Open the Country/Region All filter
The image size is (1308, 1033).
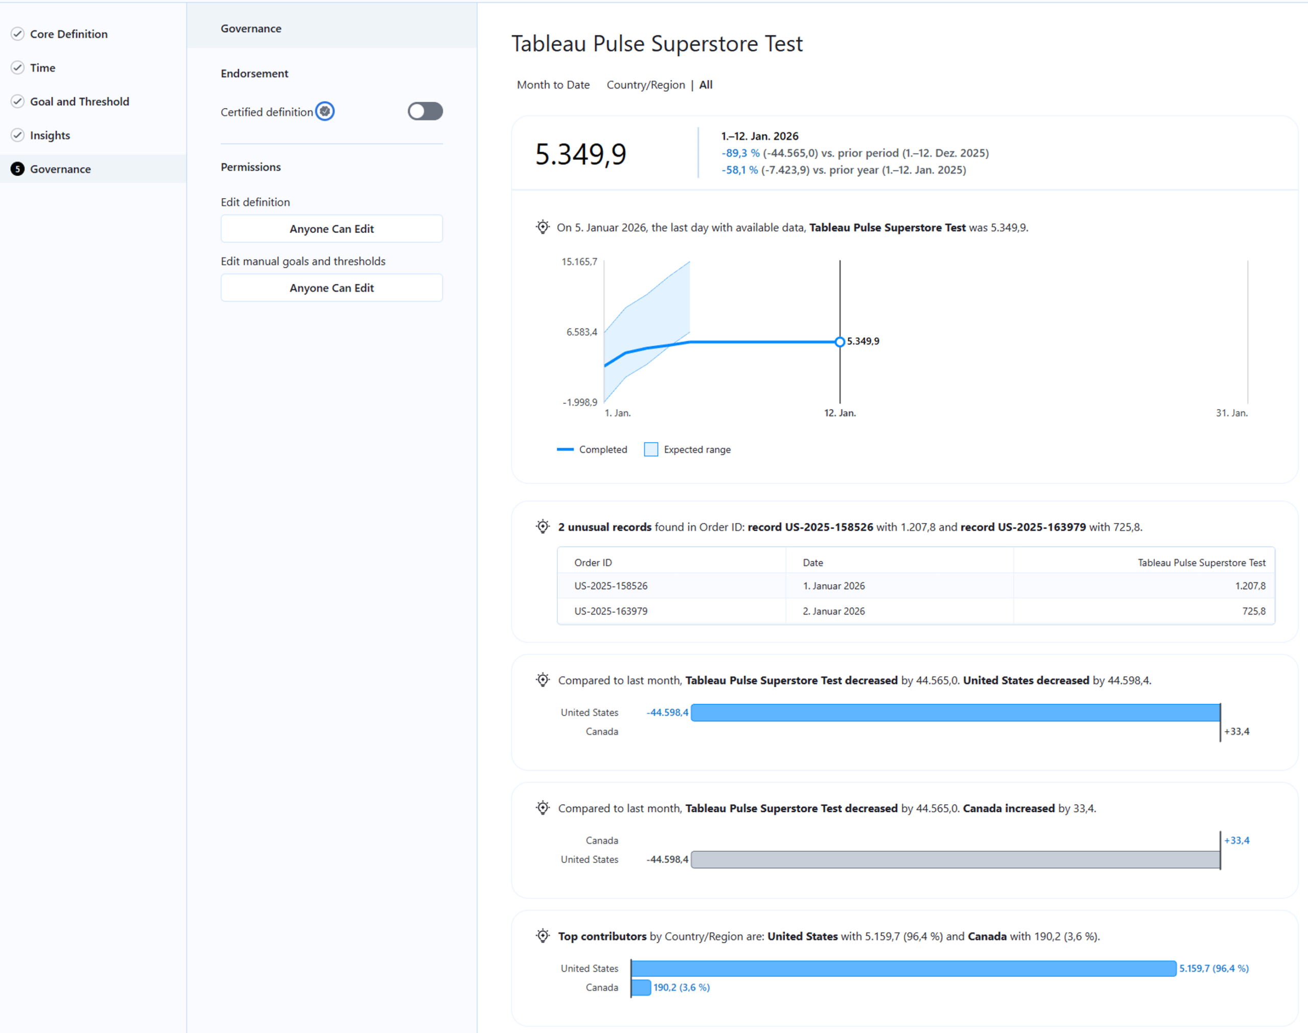(659, 85)
